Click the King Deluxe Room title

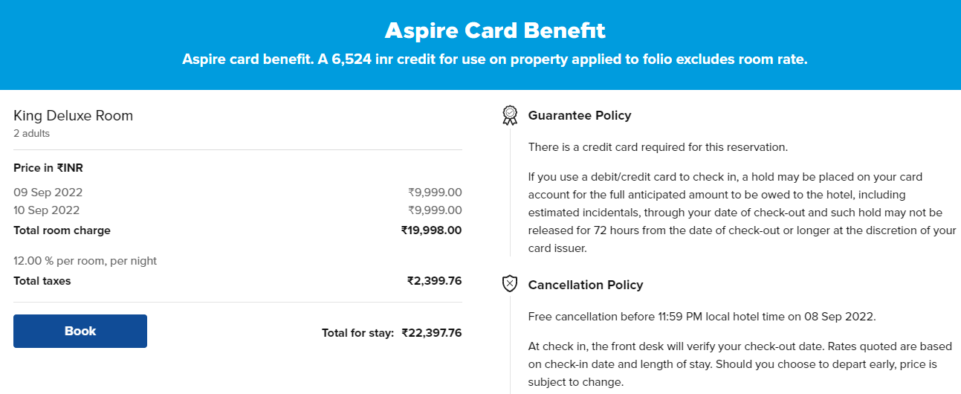[x=74, y=116]
